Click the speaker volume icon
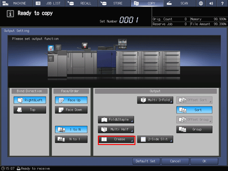The width and height of the screenshot is (228, 171). (211, 3)
